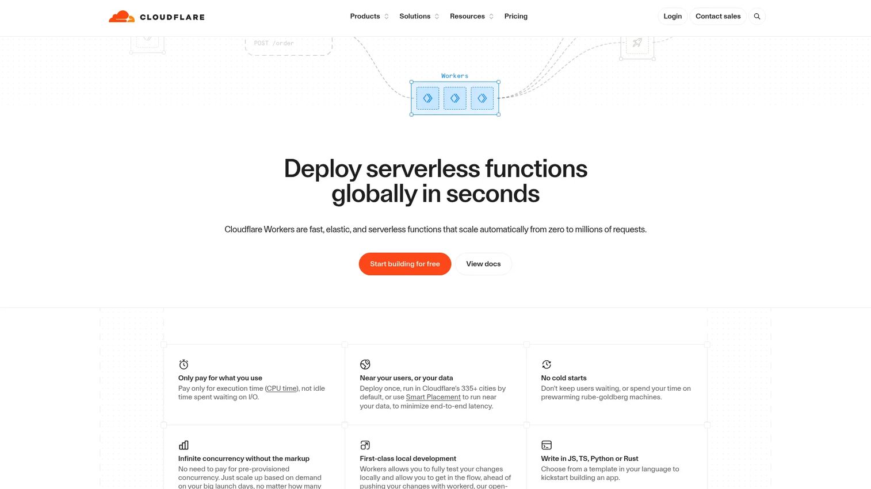
Task: Click Start building for free
Action: pyautogui.click(x=405, y=264)
